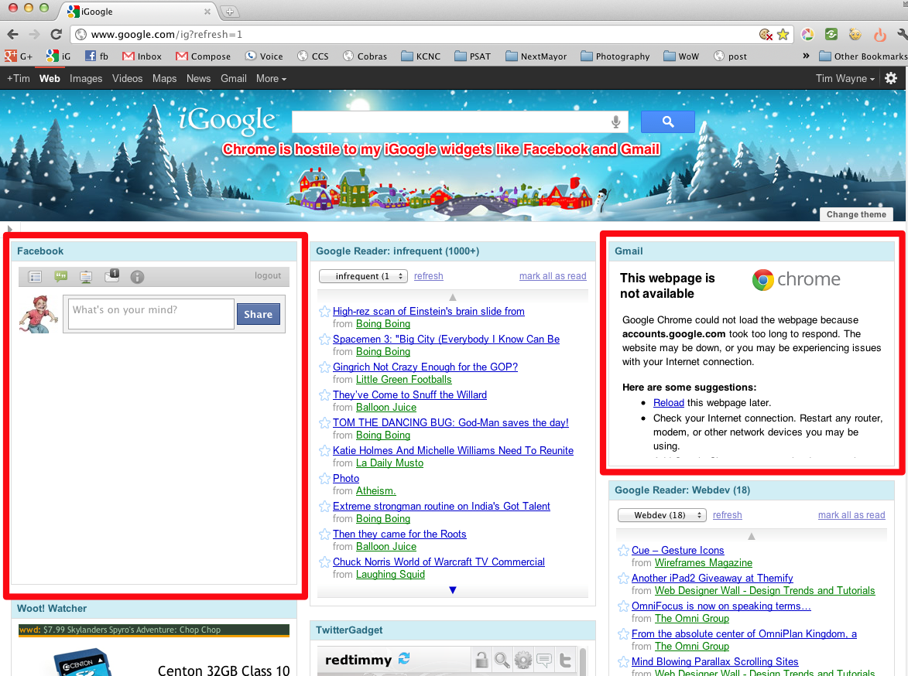Star the Mind Blowing Parallax item
Image resolution: width=908 pixels, height=676 pixels.
624,661
